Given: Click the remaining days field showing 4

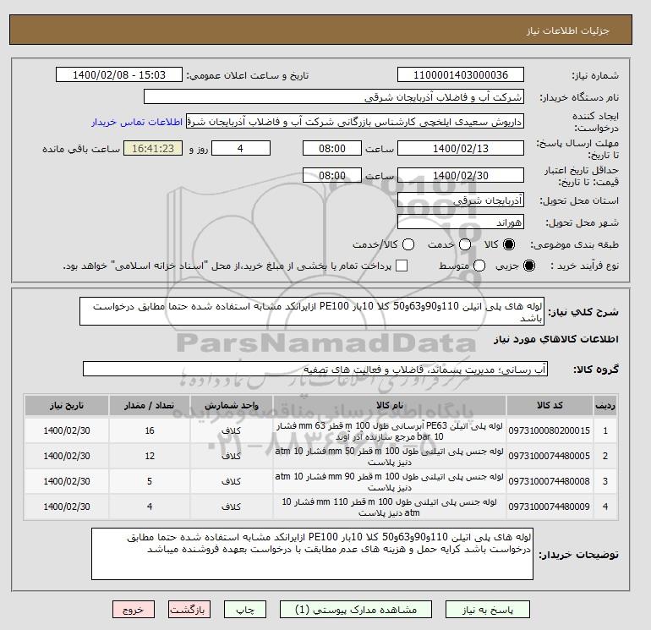Looking at the screenshot, I should coord(241,148).
